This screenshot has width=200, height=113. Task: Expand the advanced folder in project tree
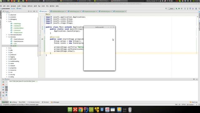click(7, 15)
